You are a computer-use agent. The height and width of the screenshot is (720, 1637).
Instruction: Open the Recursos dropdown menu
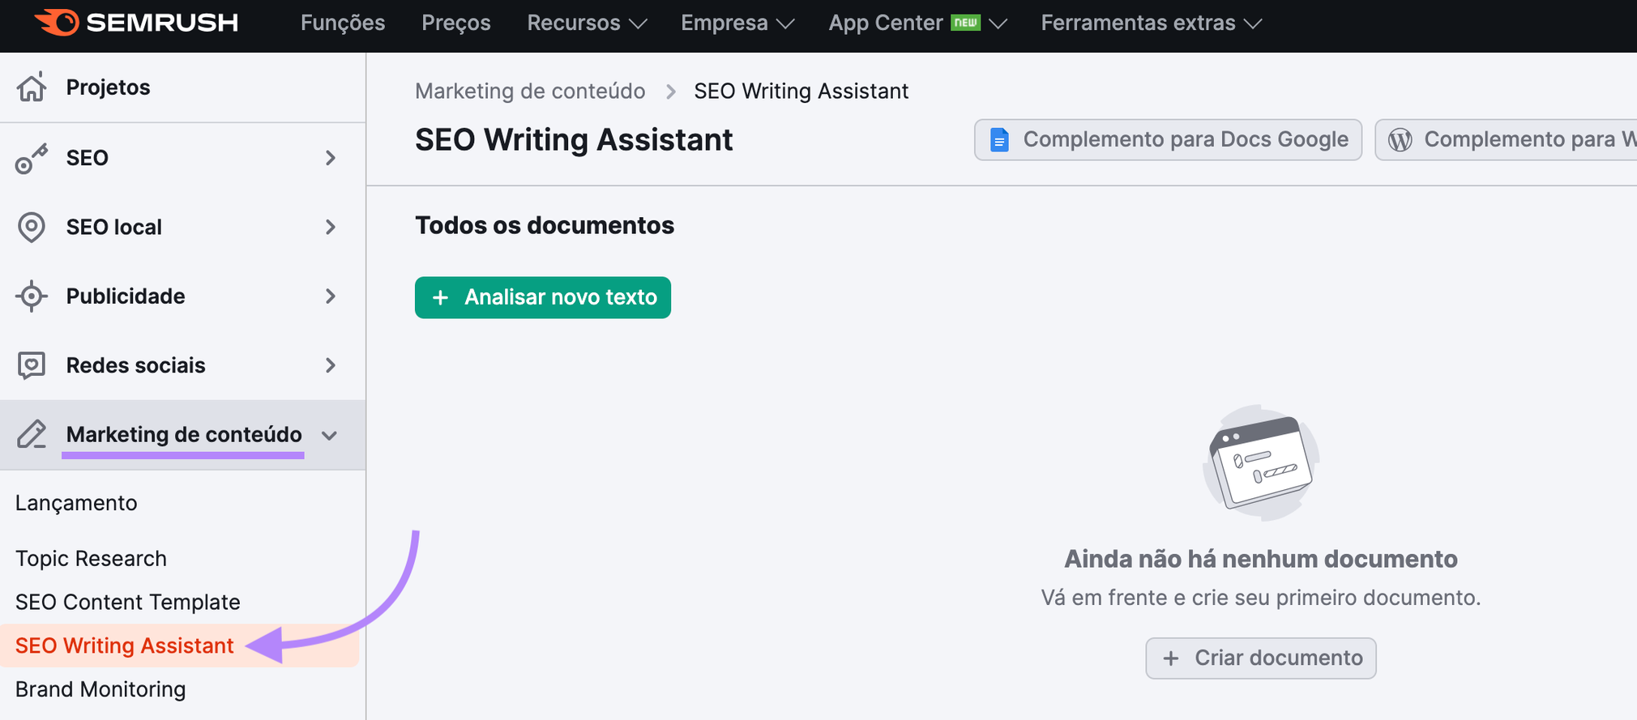pyautogui.click(x=587, y=23)
